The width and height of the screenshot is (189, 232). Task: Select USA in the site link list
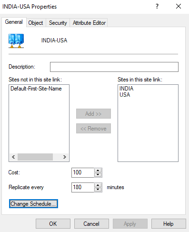[125, 95]
